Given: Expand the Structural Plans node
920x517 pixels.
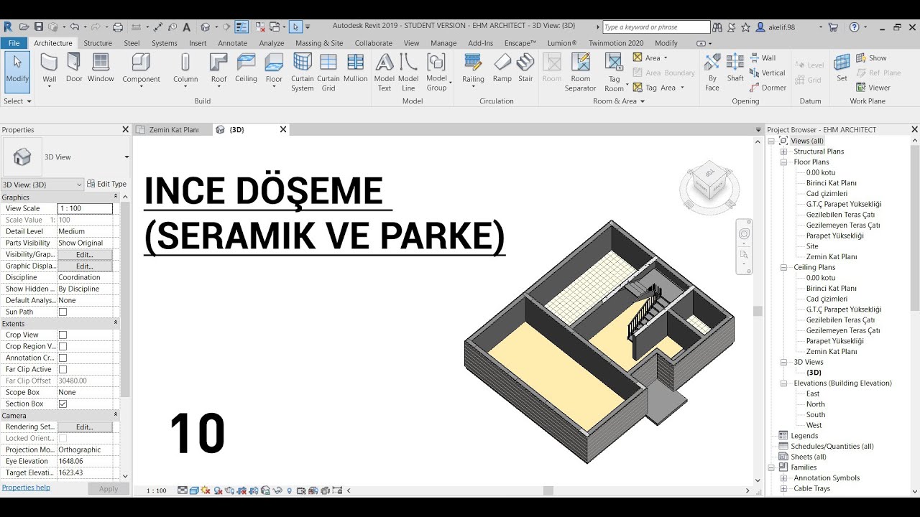Looking at the screenshot, I should 783,152.
